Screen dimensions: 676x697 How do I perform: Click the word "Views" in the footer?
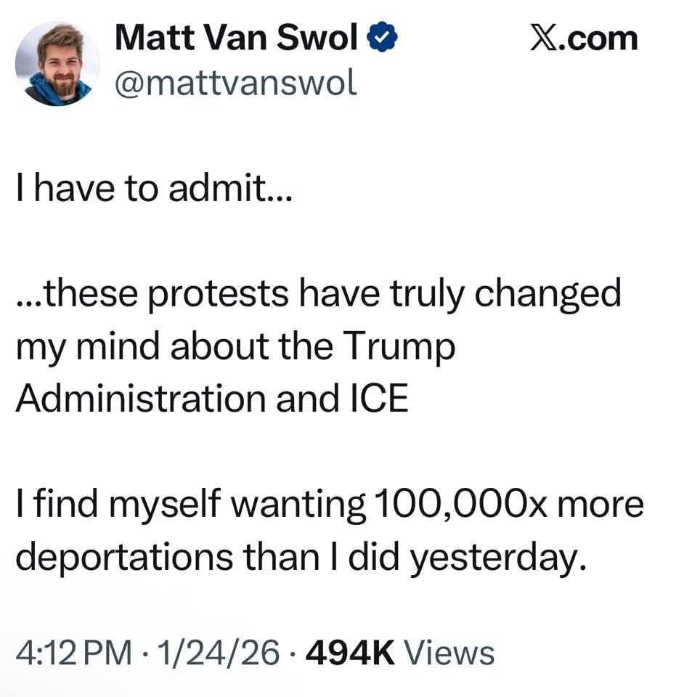[449, 651]
